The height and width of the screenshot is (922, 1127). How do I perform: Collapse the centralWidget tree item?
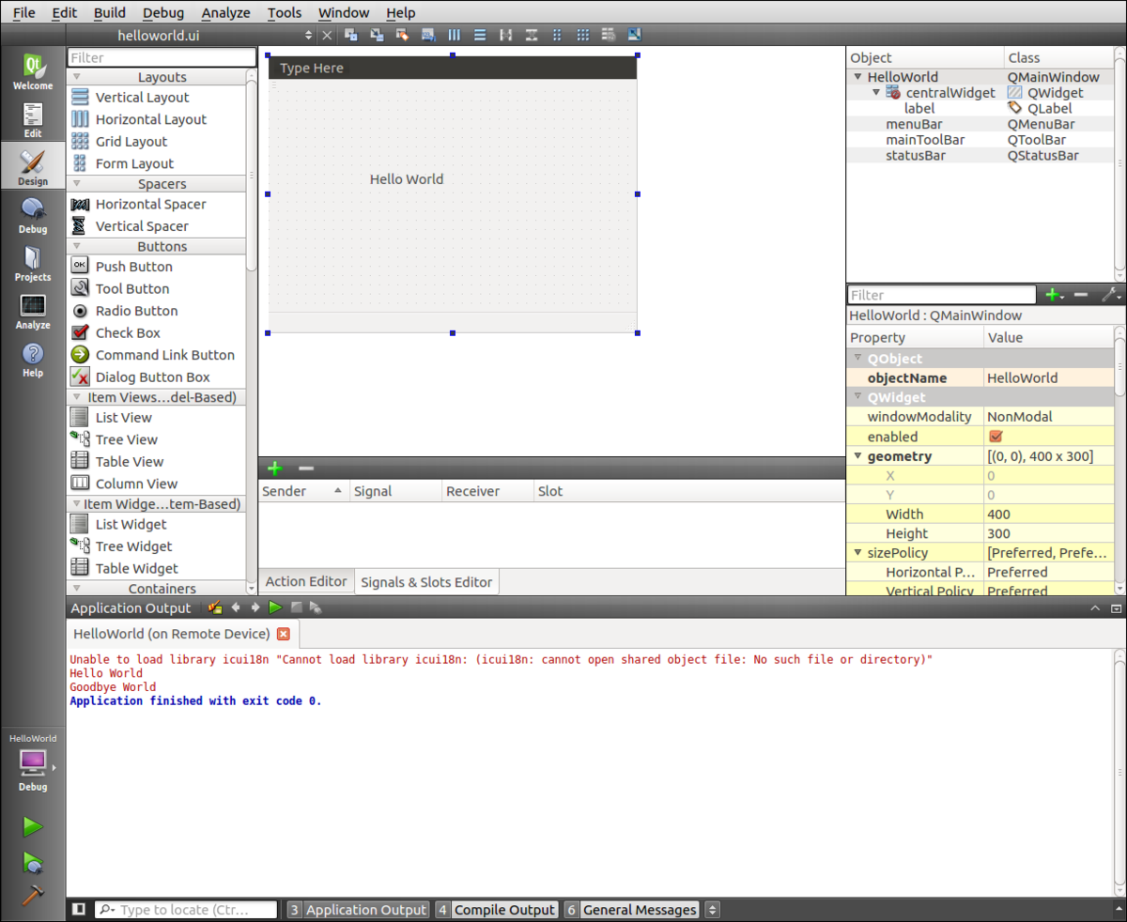[x=875, y=92]
